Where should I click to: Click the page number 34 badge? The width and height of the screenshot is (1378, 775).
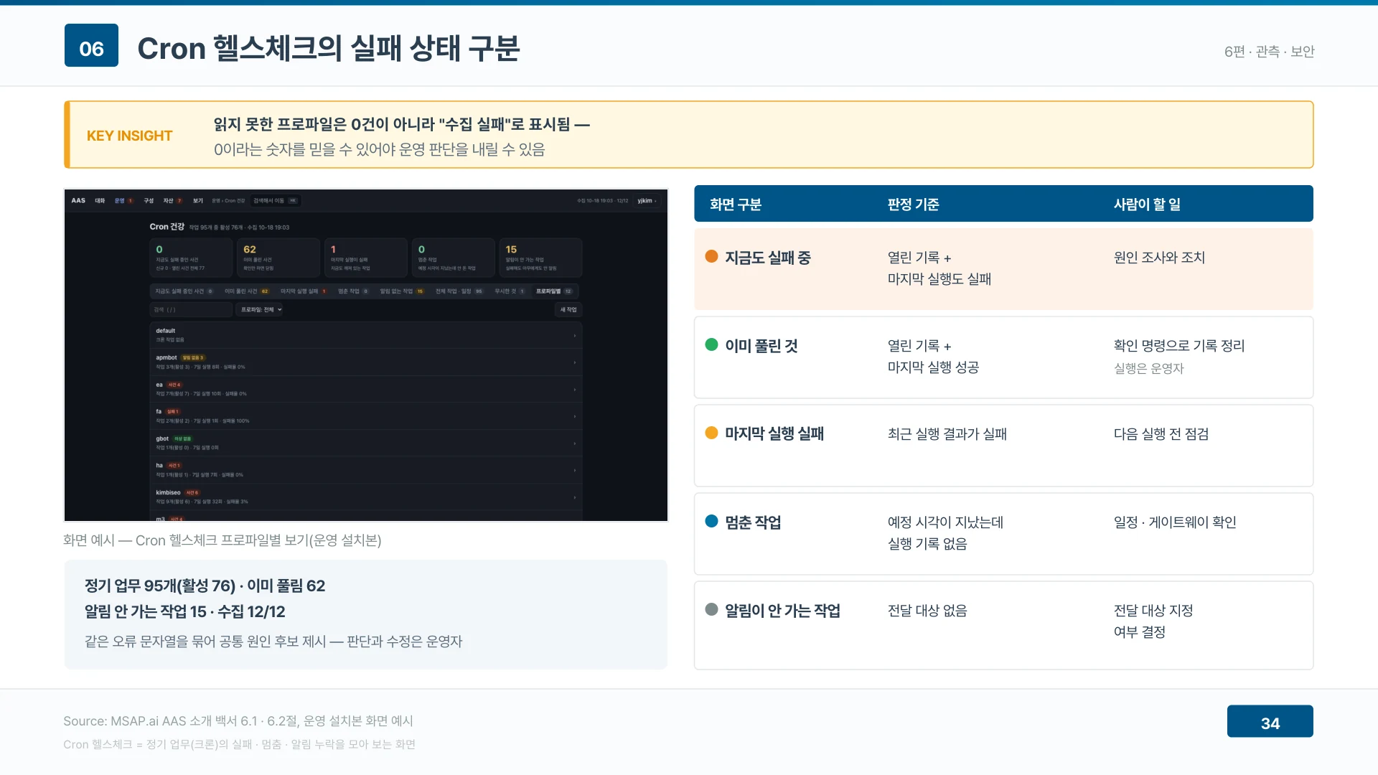1270,721
